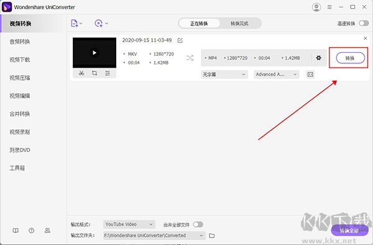
Task: Switch to the 转换完成 tab
Action: [x=239, y=24]
